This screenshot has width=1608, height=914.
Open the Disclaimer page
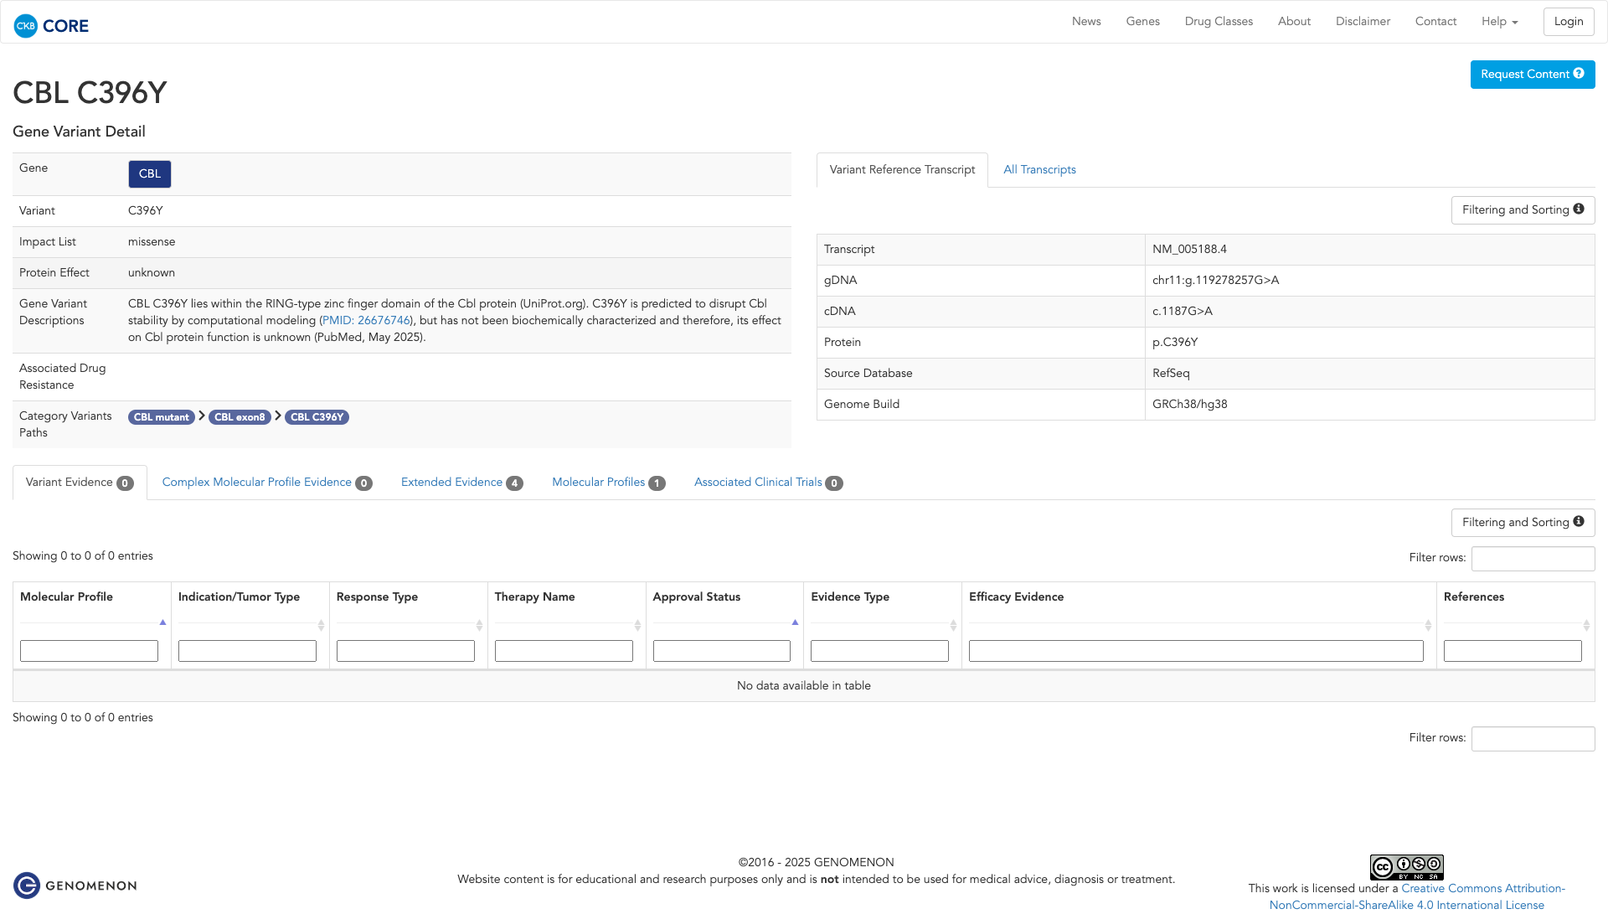click(x=1363, y=22)
